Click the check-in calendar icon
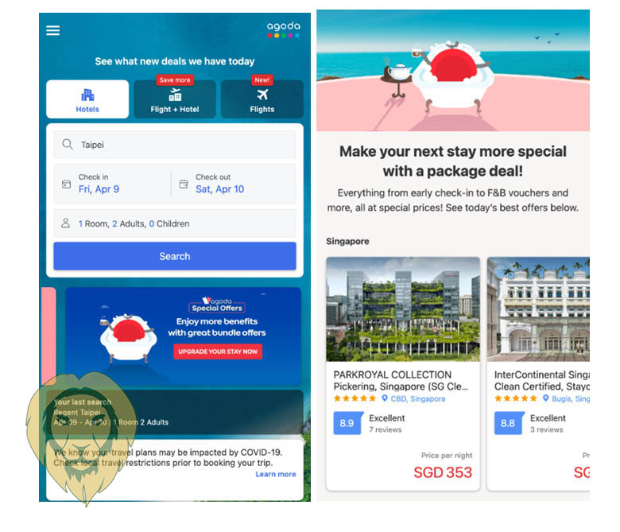 pos(67,184)
